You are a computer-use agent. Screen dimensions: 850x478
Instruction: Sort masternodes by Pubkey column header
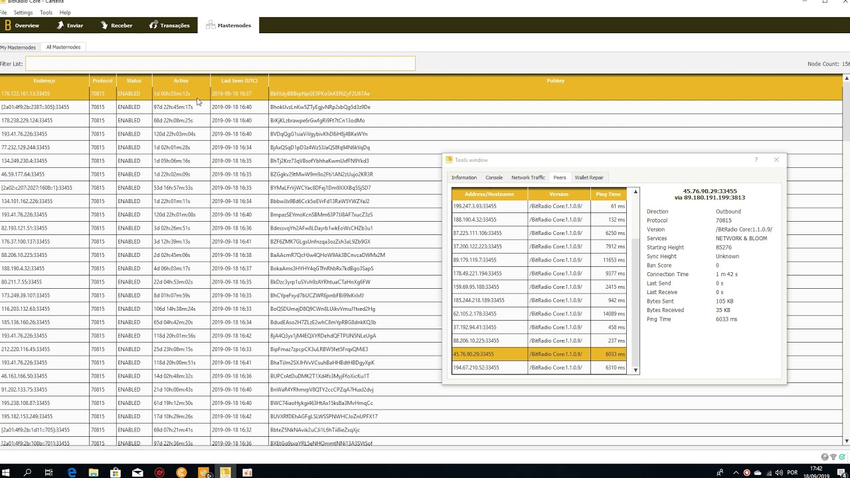(x=555, y=81)
